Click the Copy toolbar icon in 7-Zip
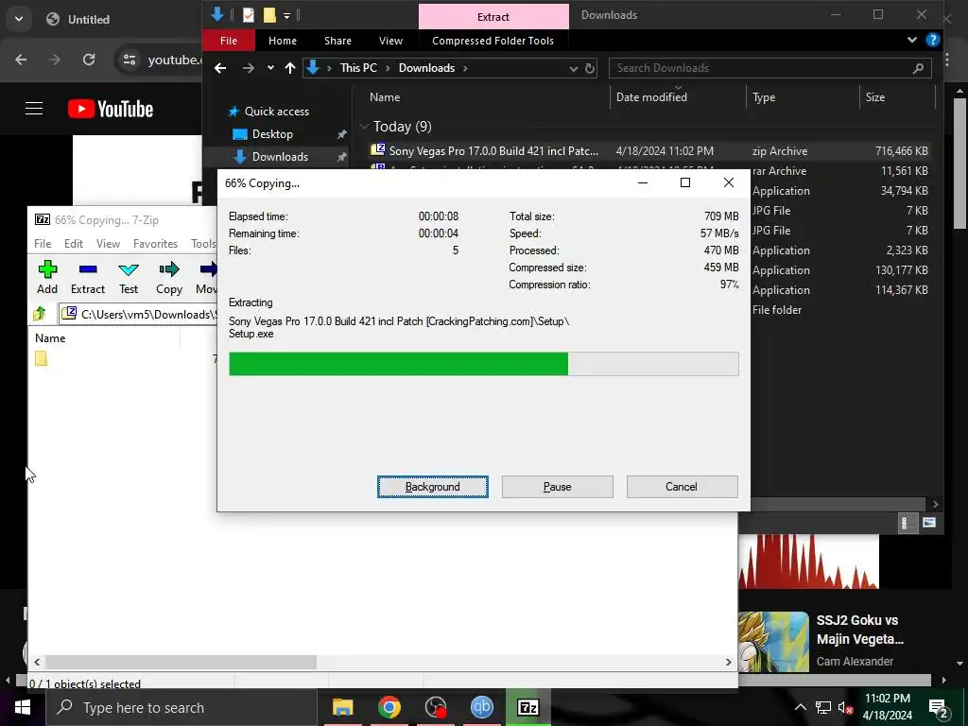Screen dimensions: 968x726 [169, 277]
